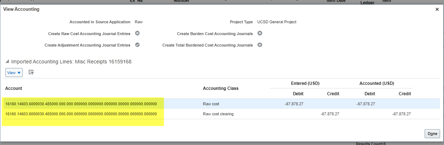Click the Entered Debit amount for Raw cost

[x=294, y=104]
